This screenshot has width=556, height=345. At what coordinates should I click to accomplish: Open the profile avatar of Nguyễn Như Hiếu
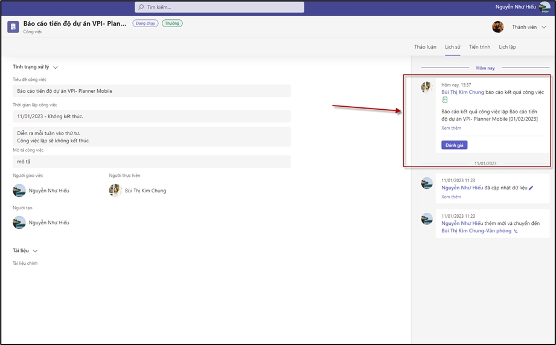545,7
